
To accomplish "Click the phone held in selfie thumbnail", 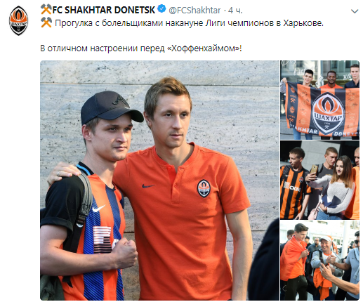I will tap(314, 169).
